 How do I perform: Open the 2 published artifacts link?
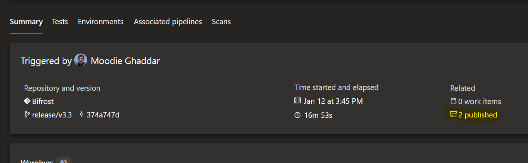[478, 115]
